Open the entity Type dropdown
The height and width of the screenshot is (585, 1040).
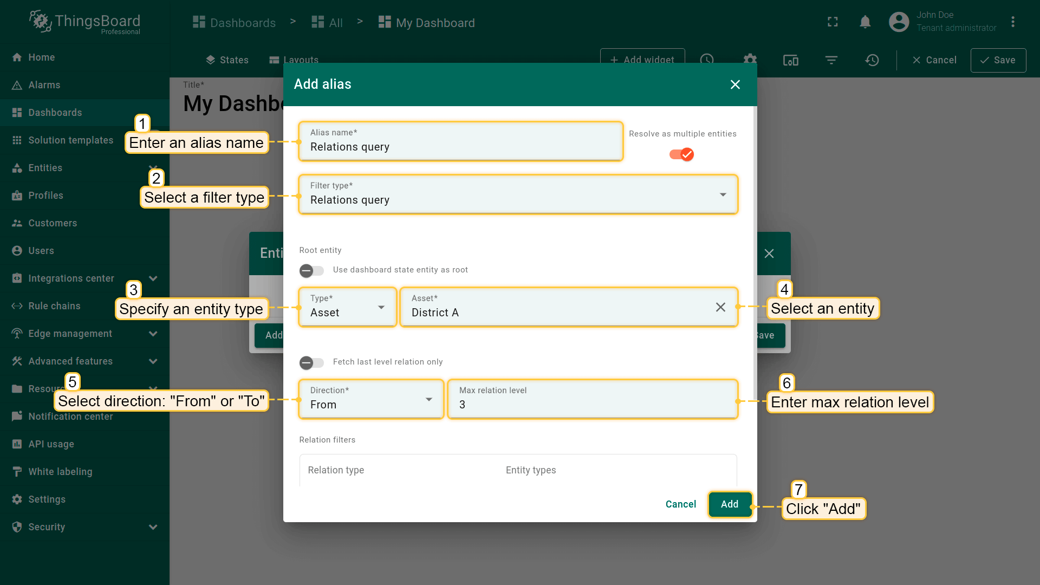click(347, 307)
